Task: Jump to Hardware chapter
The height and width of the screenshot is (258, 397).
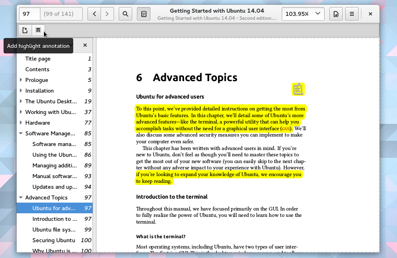Action: (55, 123)
